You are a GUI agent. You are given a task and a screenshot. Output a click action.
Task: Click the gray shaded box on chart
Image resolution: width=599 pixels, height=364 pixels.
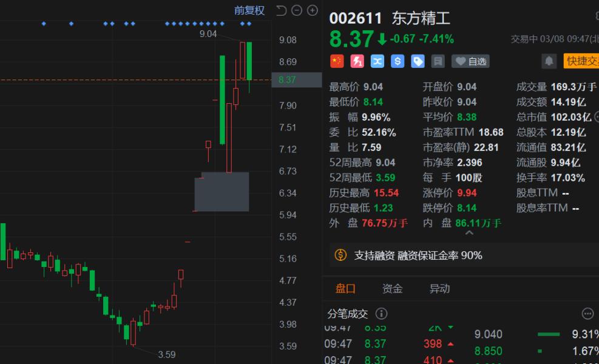pos(222,192)
